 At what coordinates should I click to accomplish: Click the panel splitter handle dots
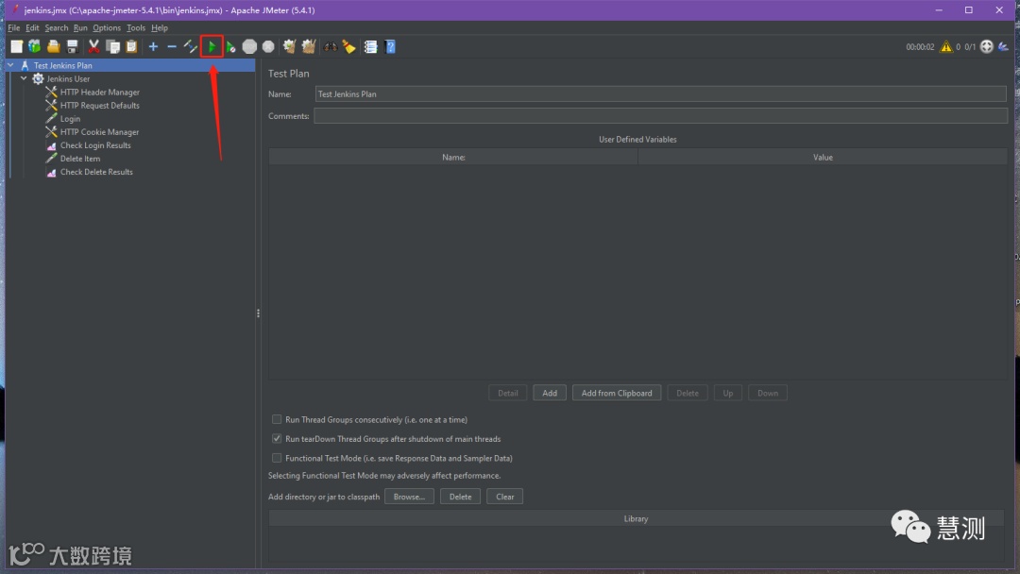pos(258,313)
